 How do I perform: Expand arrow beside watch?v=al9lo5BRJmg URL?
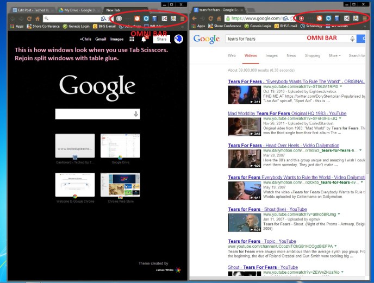tap(339, 214)
